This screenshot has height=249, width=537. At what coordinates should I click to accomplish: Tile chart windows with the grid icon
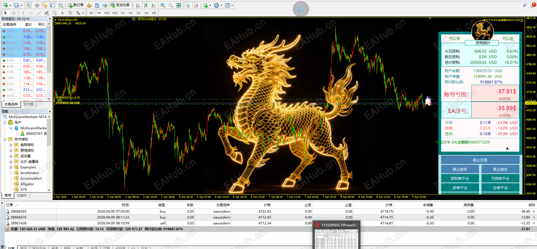(x=179, y=5)
